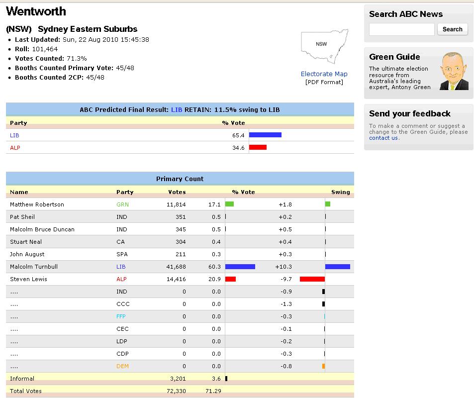Focus the Search ABC News text field
Screen dimensions: 474x398
click(x=401, y=29)
